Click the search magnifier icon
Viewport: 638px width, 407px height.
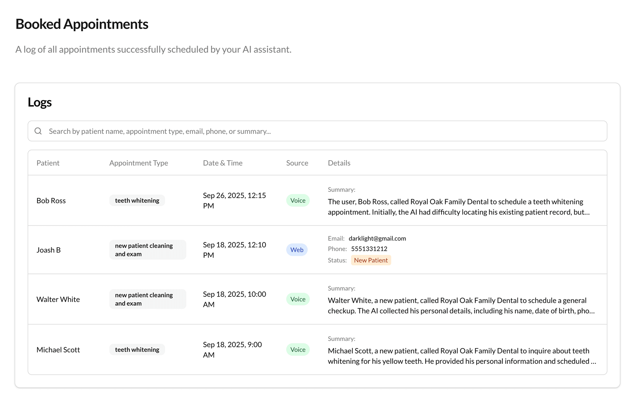[38, 131]
